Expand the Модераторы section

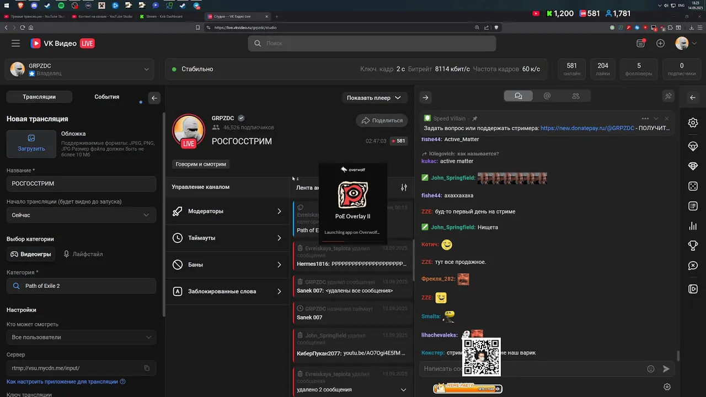point(227,211)
